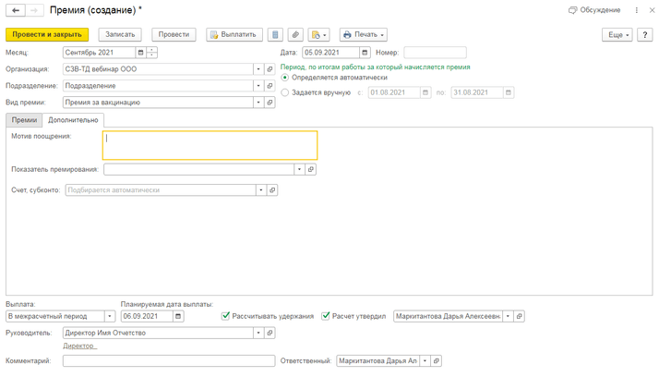The image size is (659, 377).
Task: Open Обсуждение discussion panel
Action: pos(593,10)
